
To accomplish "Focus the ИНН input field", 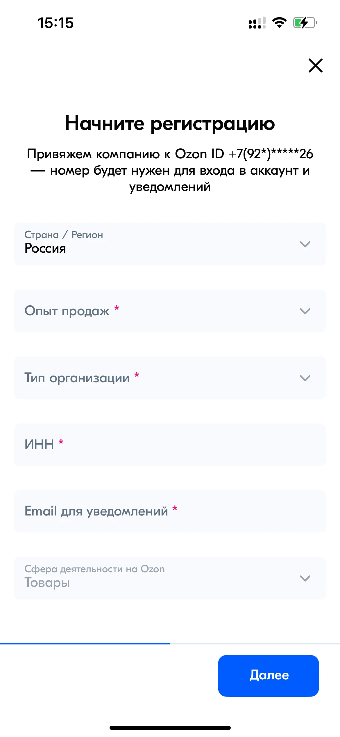I will coord(170,445).
